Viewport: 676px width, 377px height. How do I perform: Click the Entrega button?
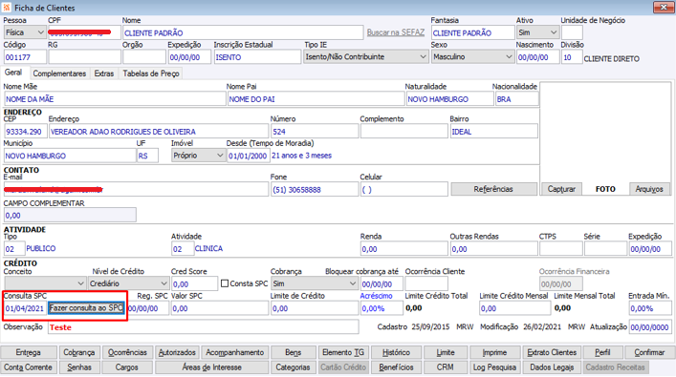point(29,352)
